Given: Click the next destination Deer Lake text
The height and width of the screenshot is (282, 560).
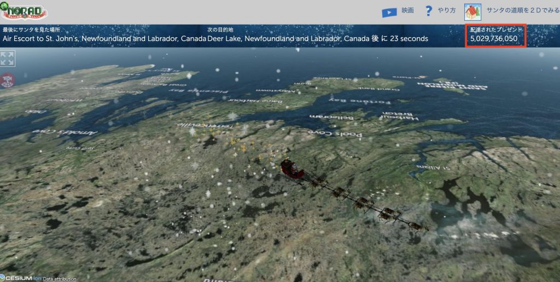Looking at the screenshot, I should click(289, 39).
